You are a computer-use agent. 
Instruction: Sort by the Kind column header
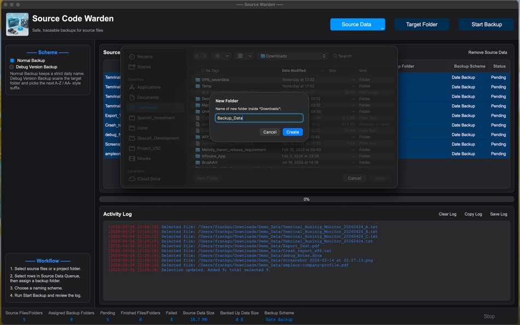pos(363,71)
